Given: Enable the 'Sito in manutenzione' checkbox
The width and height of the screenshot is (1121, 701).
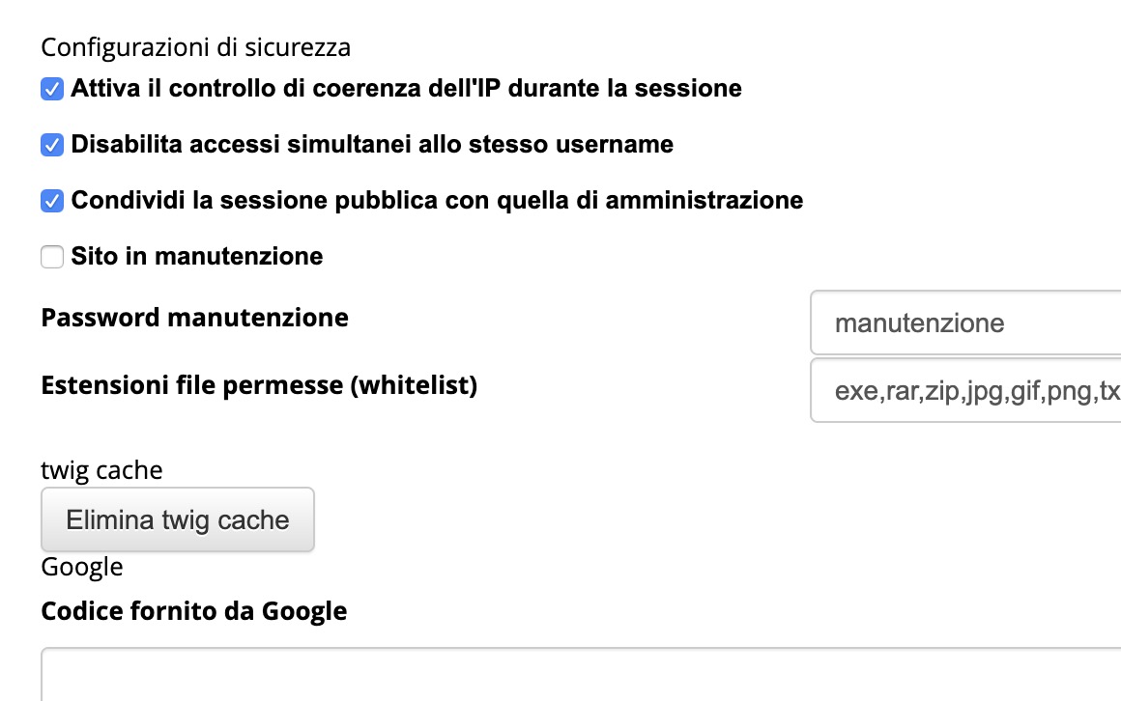Looking at the screenshot, I should tap(52, 258).
